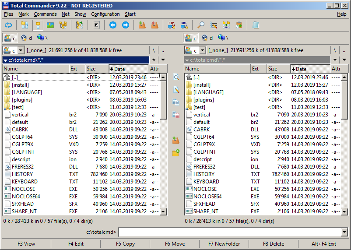Click right panel scrollbar up arrow
This screenshot has height=250, width=351.
click(x=344, y=77)
